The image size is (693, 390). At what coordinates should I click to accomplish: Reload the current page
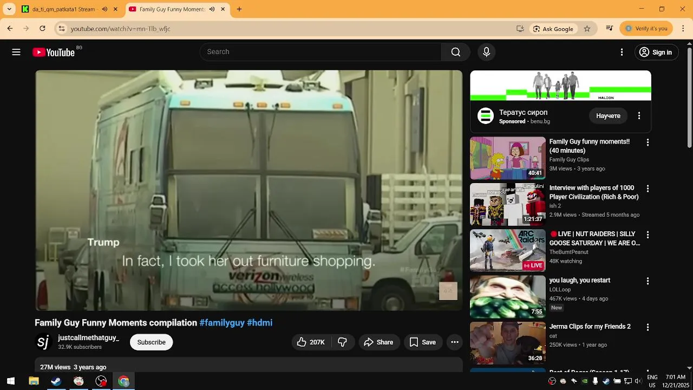(42, 29)
